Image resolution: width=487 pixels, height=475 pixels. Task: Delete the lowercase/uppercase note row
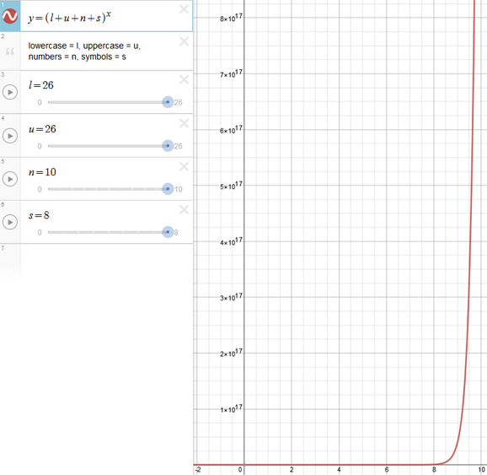tap(184, 41)
